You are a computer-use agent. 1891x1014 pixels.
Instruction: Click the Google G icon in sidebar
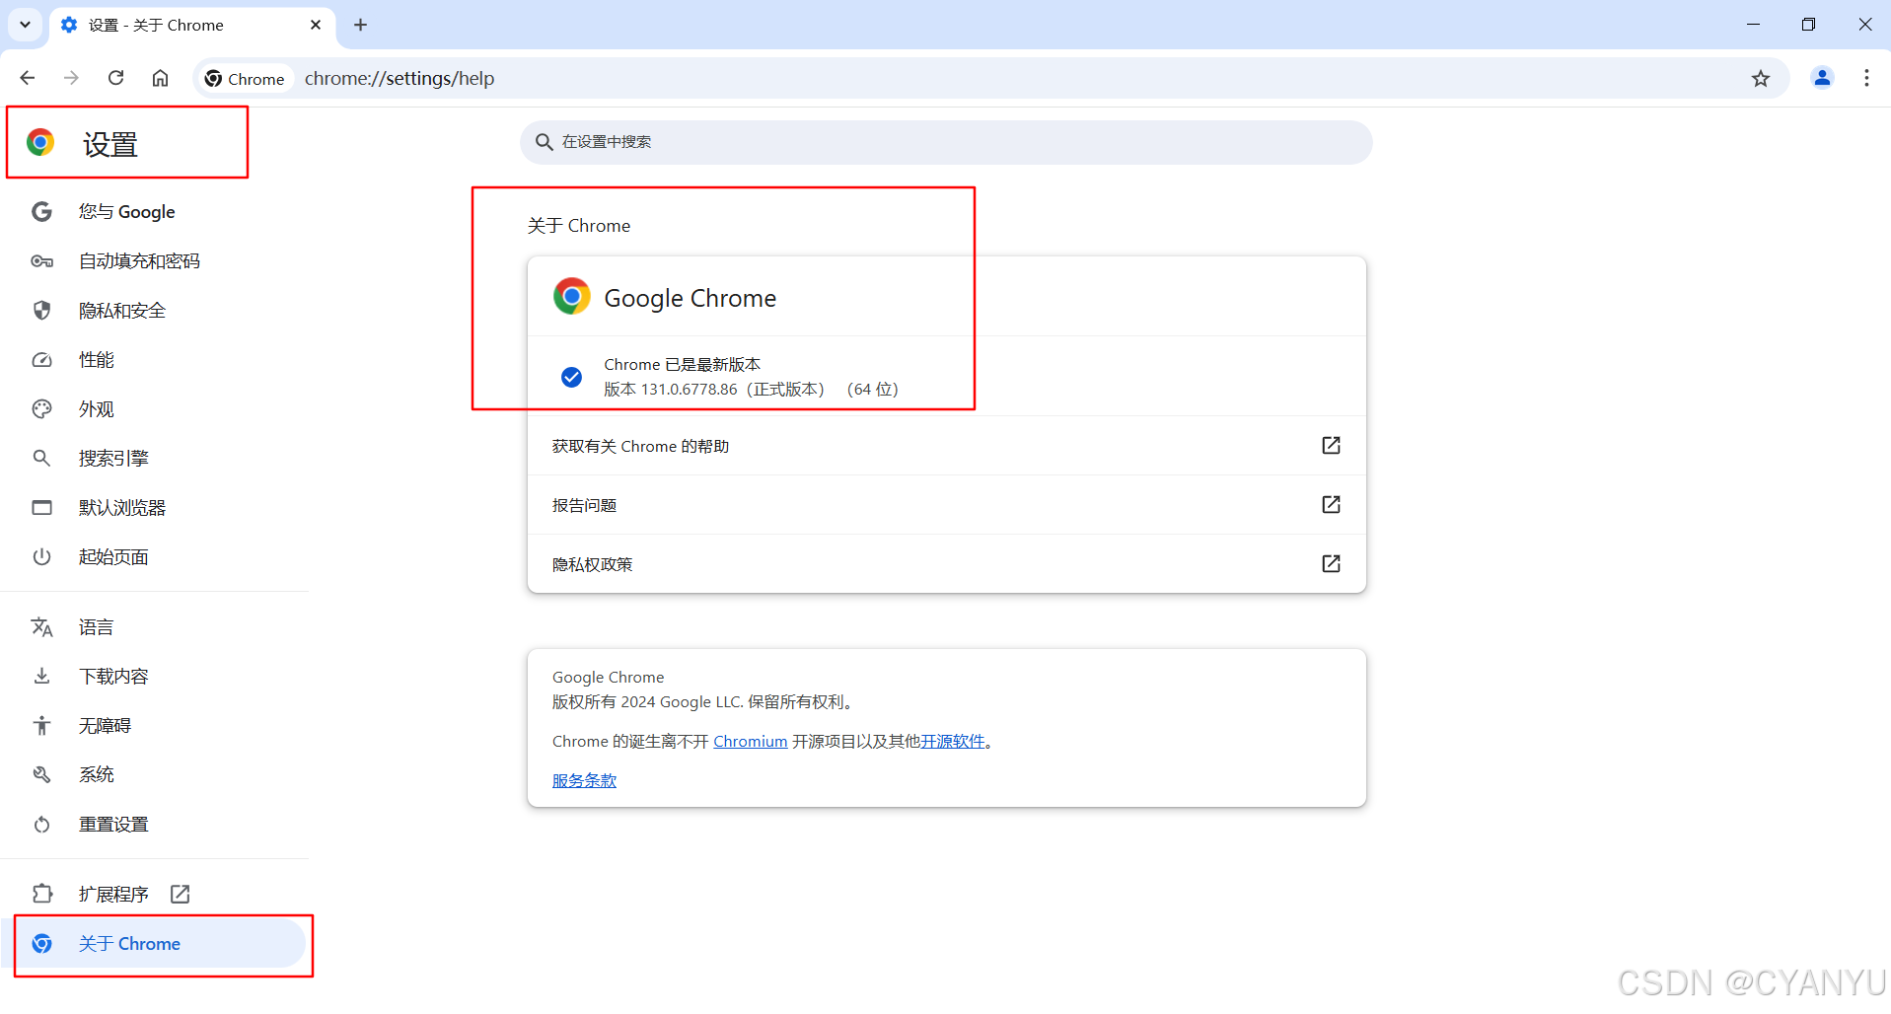point(41,211)
